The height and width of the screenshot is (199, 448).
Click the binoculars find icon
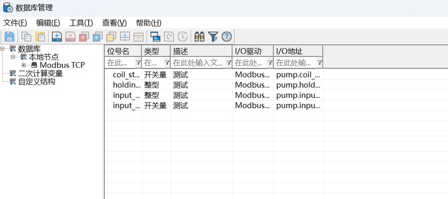pyautogui.click(x=199, y=37)
